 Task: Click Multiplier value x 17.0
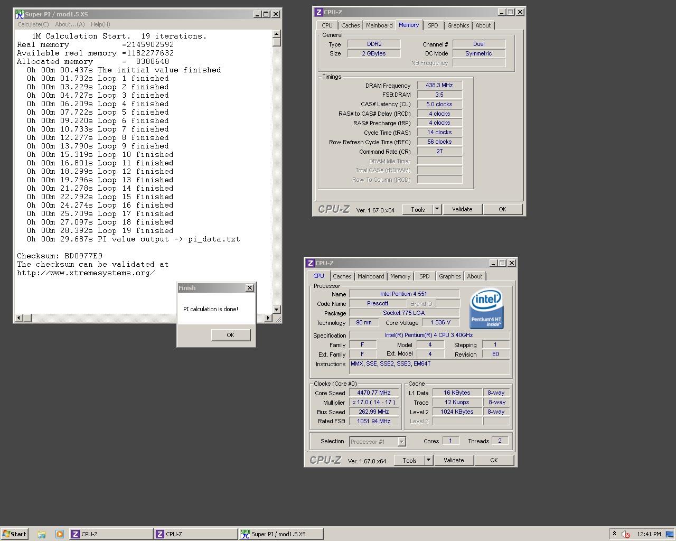coord(374,403)
